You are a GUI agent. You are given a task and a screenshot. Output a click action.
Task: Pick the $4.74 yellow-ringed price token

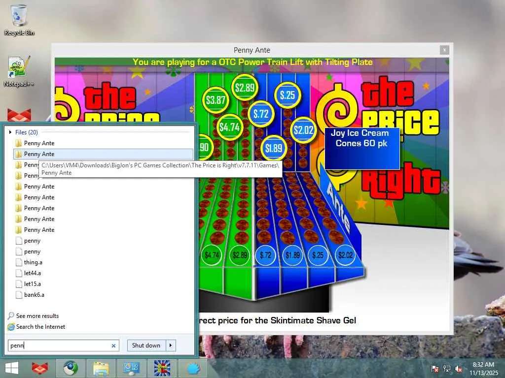point(229,127)
